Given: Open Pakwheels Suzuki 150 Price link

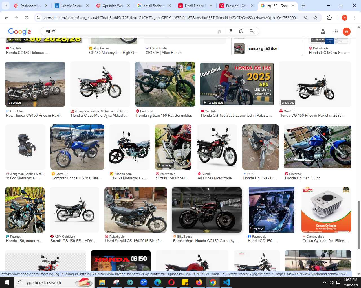Looking at the screenshot, I should coord(172,178).
